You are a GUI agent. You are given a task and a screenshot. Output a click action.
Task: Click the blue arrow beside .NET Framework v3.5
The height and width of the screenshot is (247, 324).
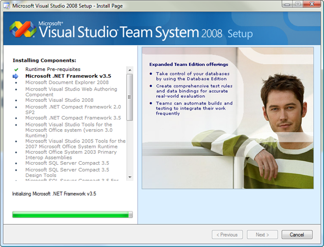pos(15,76)
